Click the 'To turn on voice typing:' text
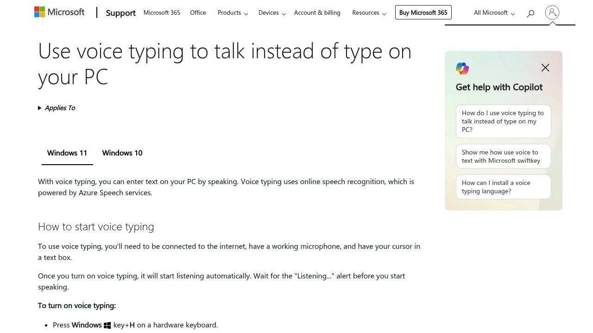593x333 pixels. pyautogui.click(x=77, y=306)
